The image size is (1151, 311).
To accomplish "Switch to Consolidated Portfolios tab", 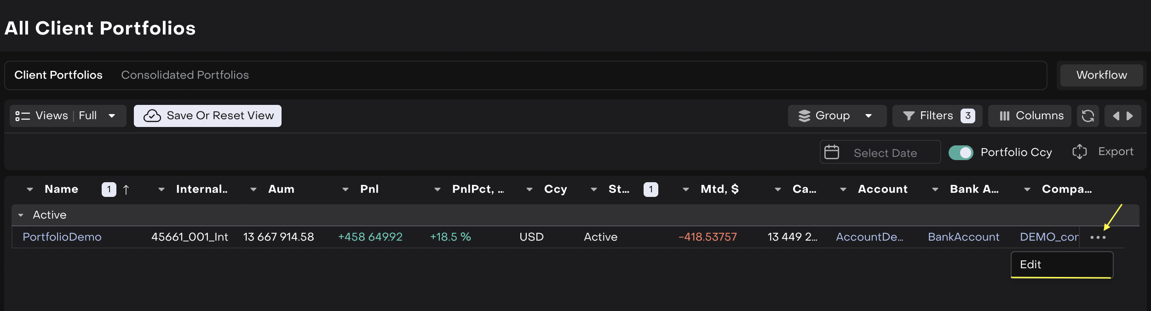I will tap(185, 75).
